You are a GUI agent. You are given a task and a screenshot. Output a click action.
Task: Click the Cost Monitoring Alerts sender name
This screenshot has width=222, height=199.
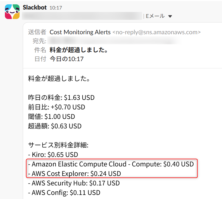click(80, 32)
